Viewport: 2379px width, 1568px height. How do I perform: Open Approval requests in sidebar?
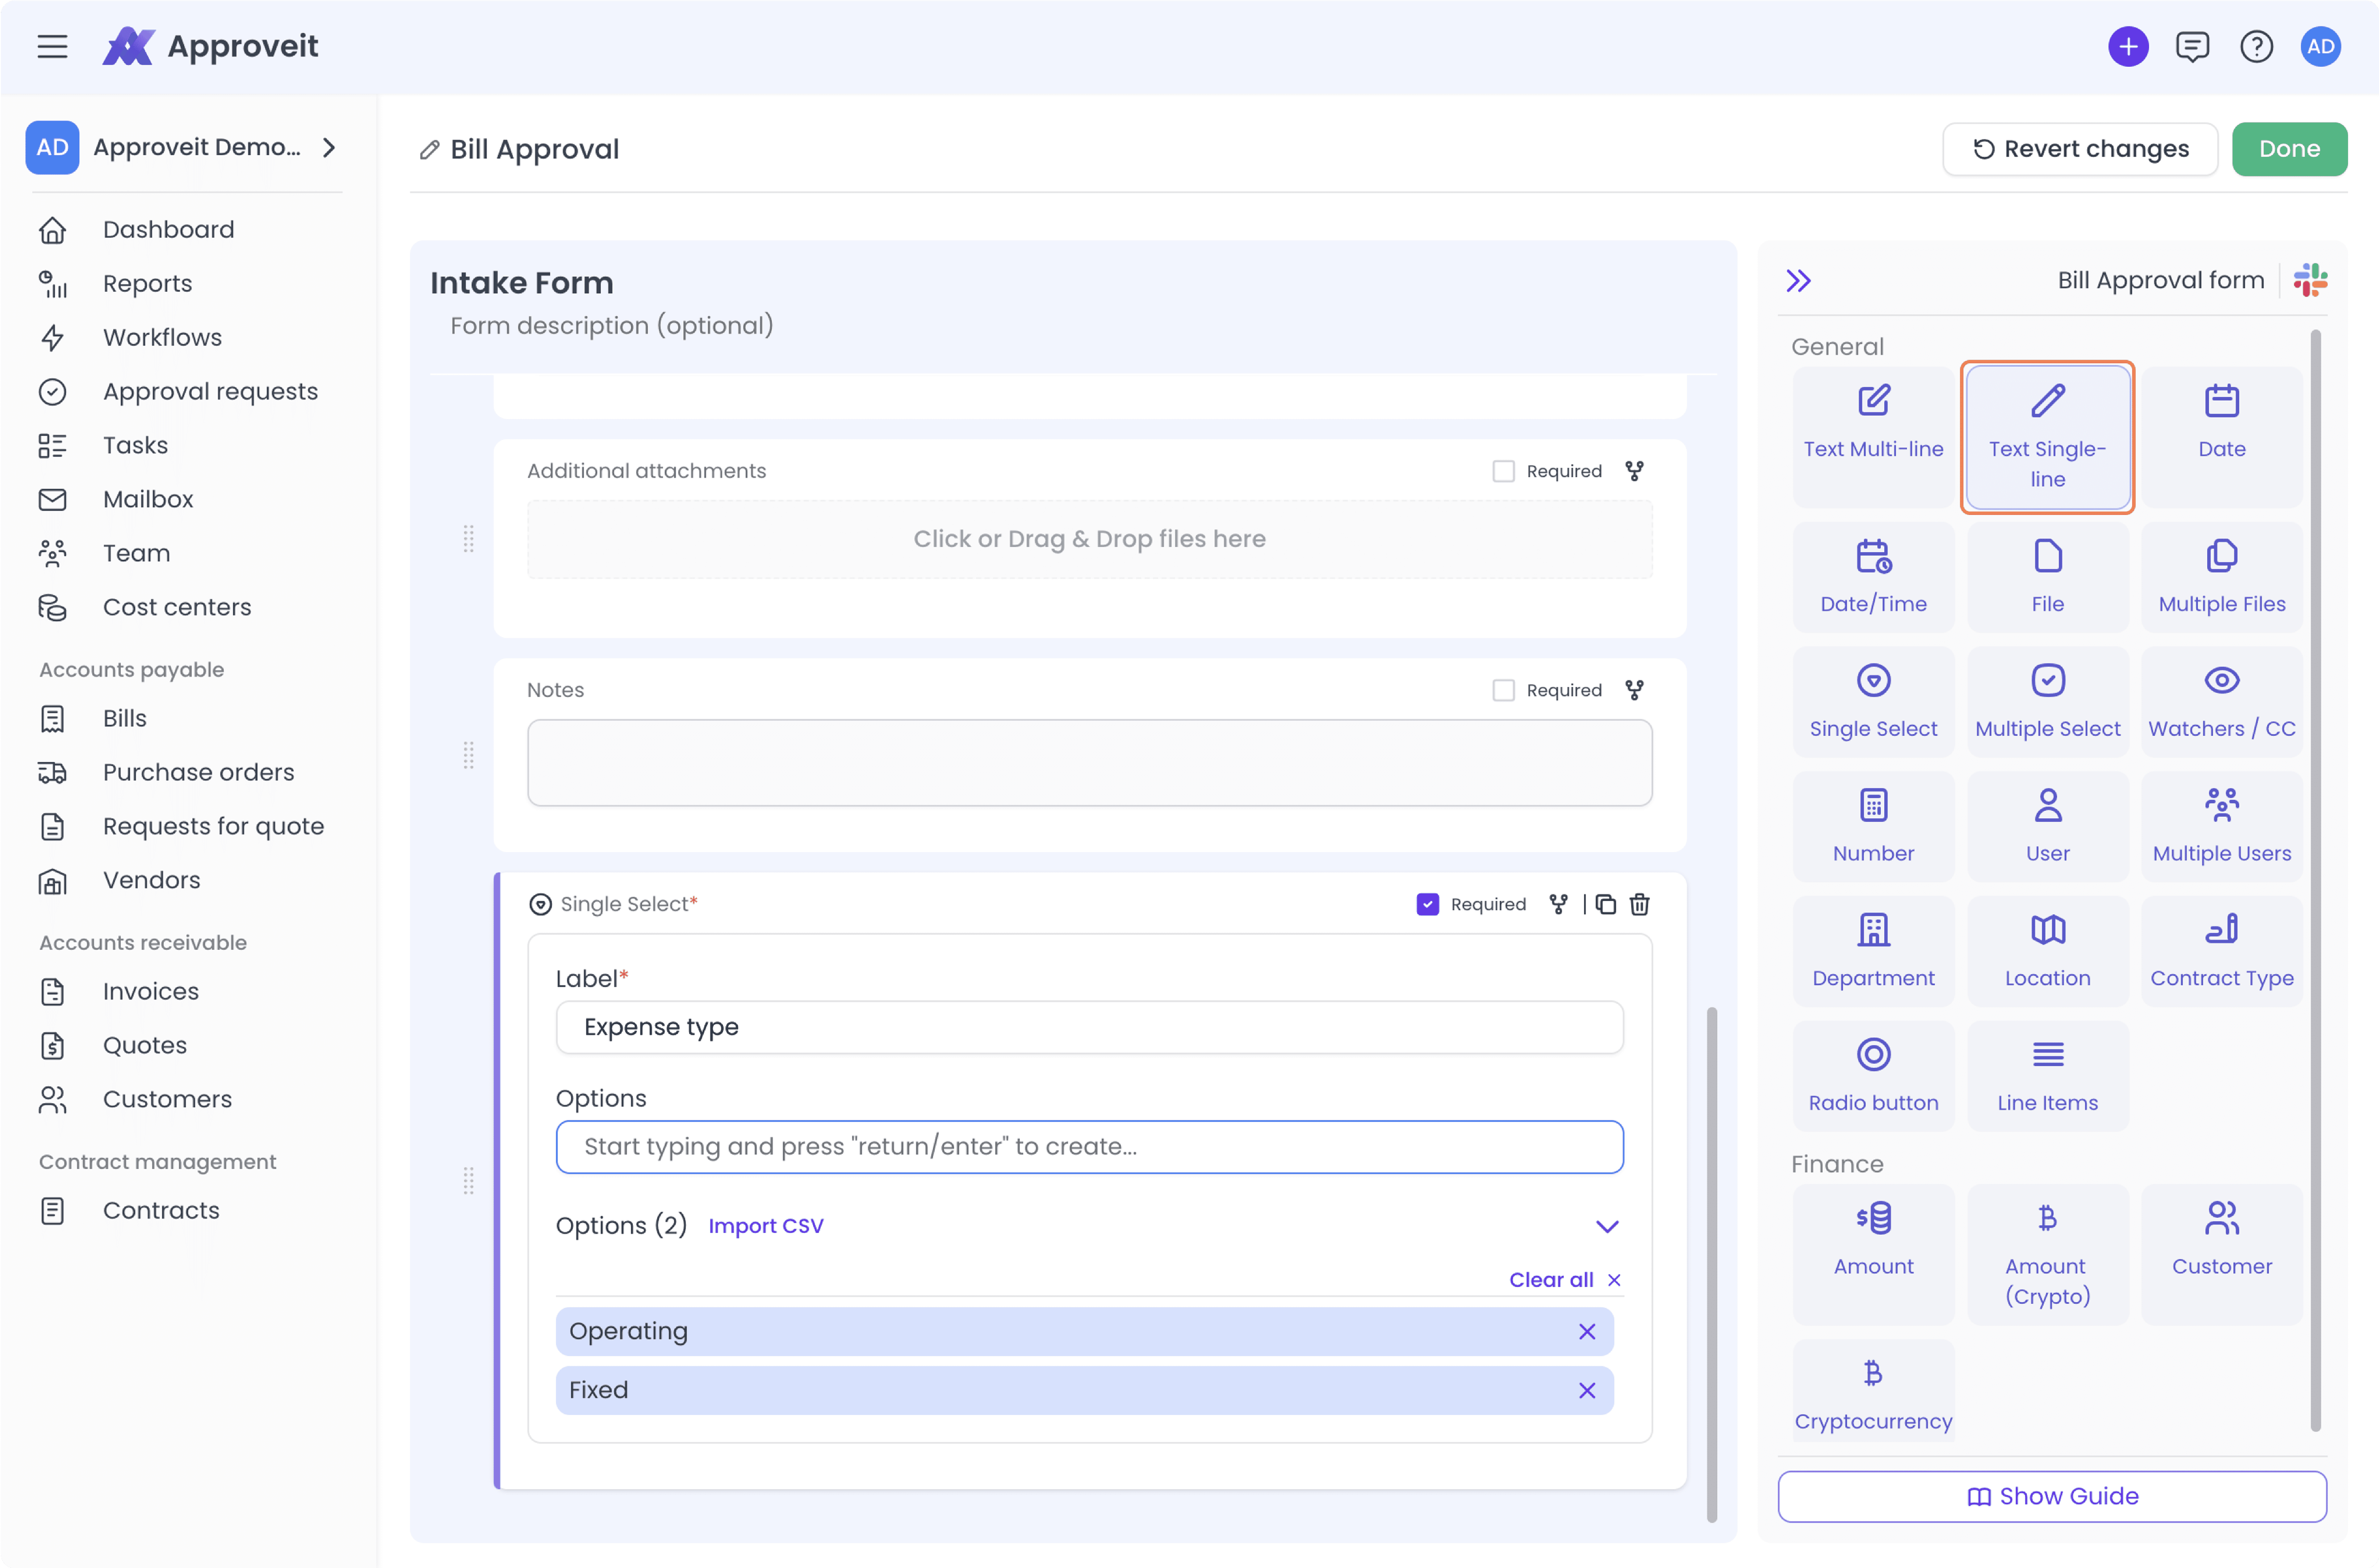click(x=210, y=392)
